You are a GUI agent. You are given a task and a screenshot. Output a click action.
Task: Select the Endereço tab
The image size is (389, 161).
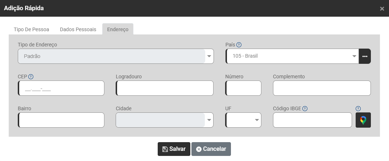pyautogui.click(x=117, y=29)
